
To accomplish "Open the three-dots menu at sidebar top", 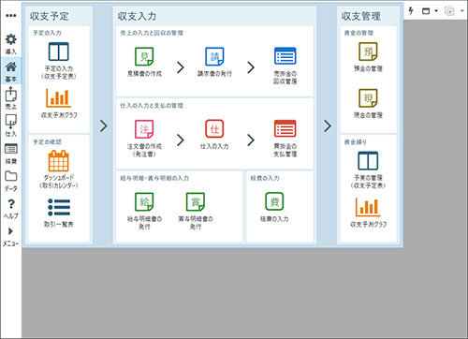I will 11,15.
